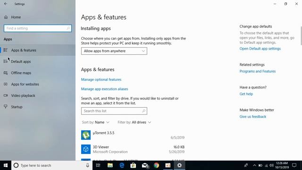
Task: Open Default app settings link
Action: pos(260,49)
